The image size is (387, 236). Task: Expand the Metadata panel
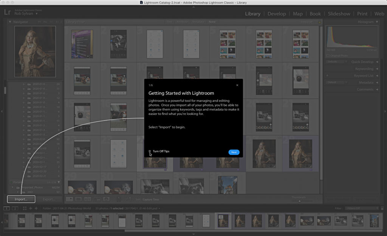point(377,83)
